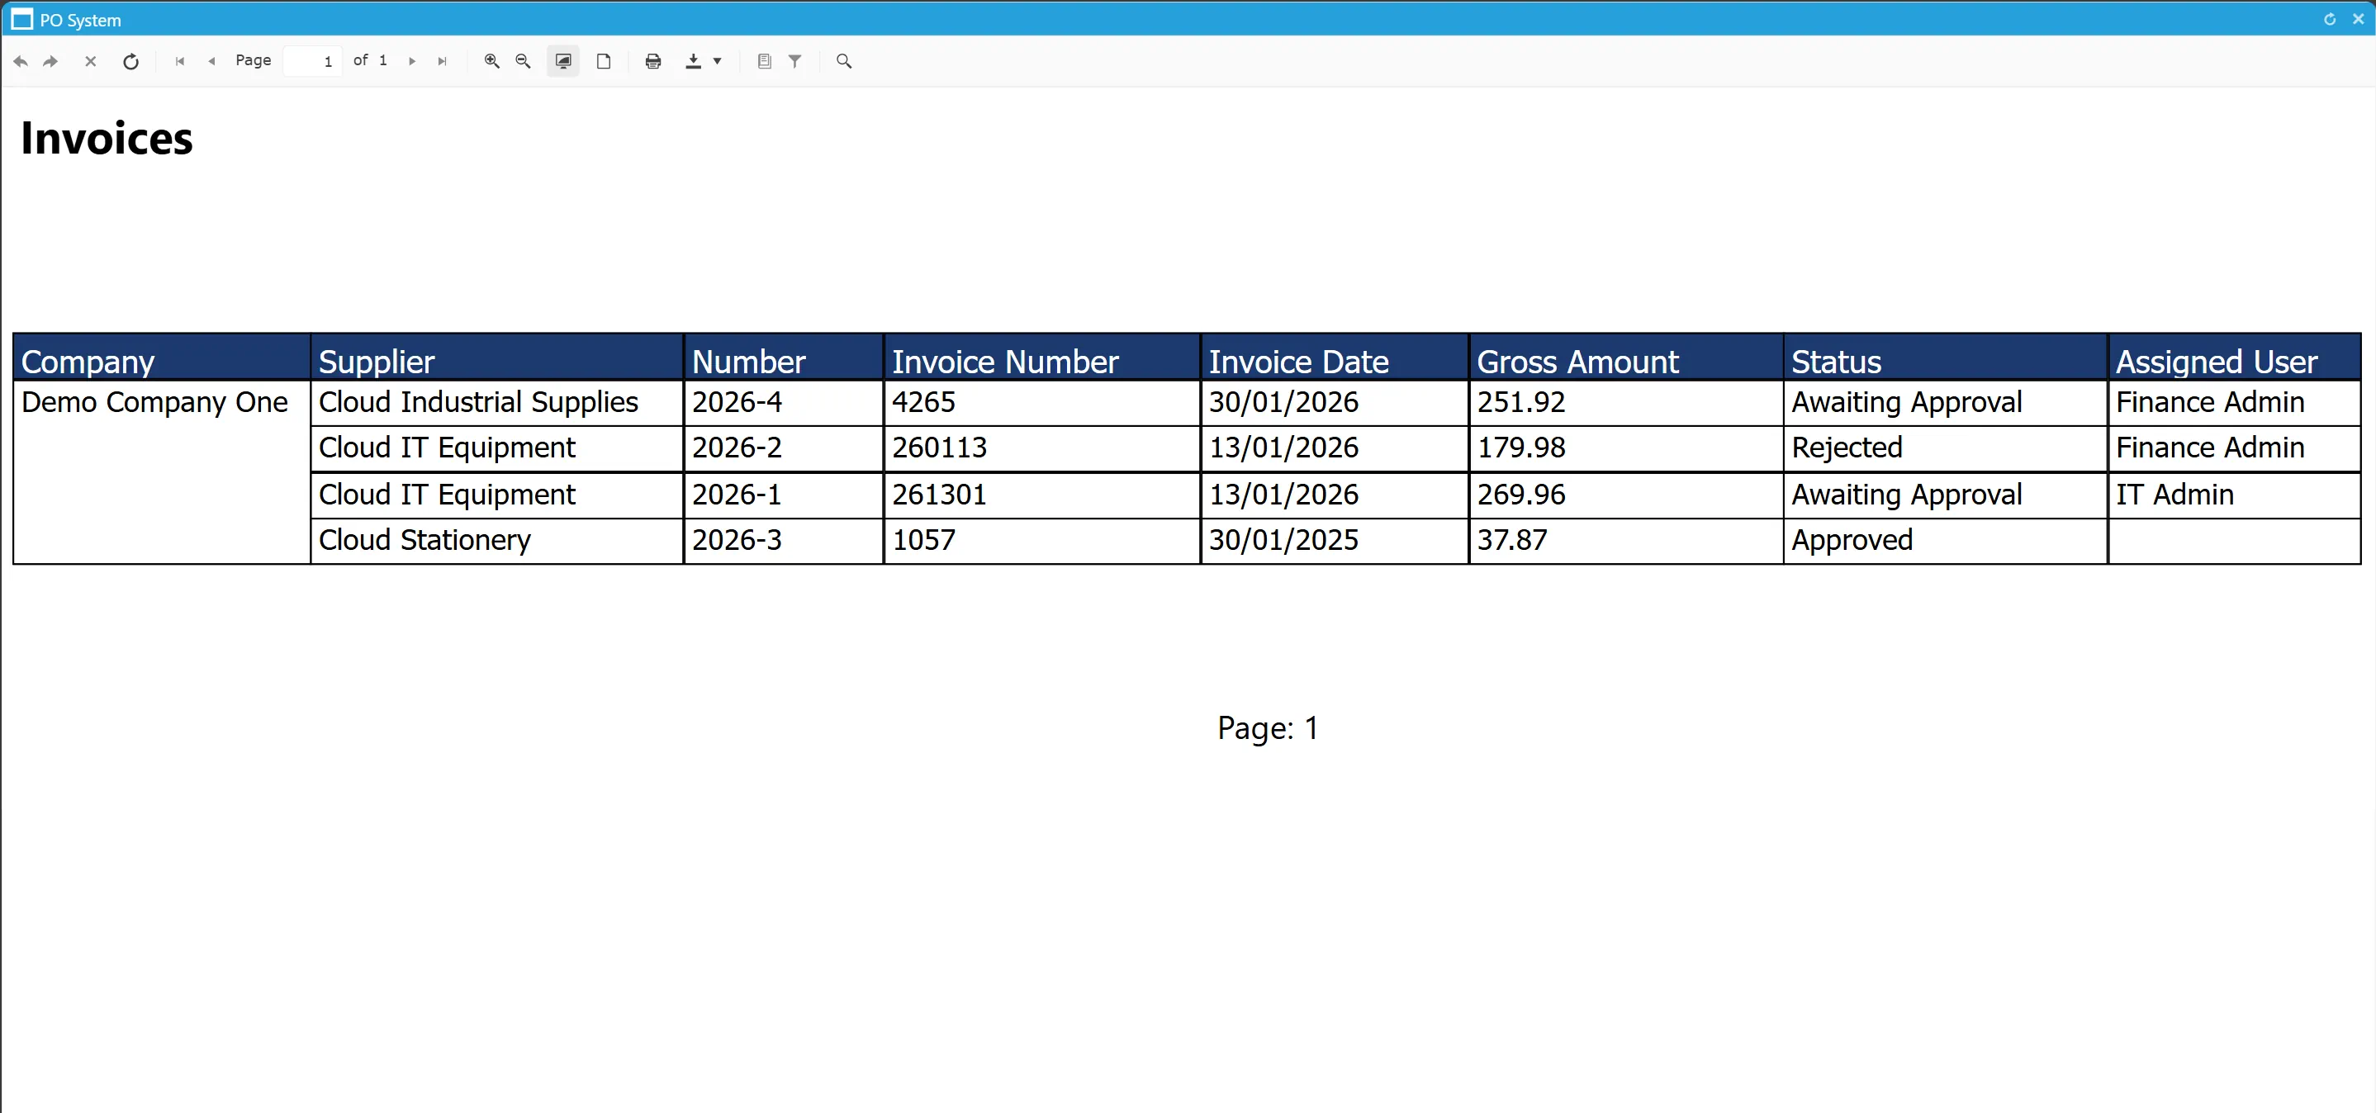Click the Company column header
This screenshot has height=1113, width=2376.
[x=163, y=358]
